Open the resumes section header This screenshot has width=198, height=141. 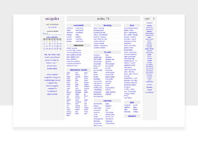132,116
